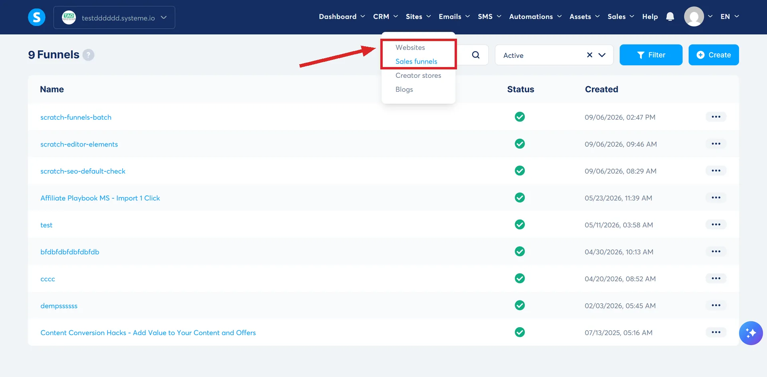Select Sales funnels in Sites menu
Image resolution: width=767 pixels, height=377 pixels.
pos(416,61)
